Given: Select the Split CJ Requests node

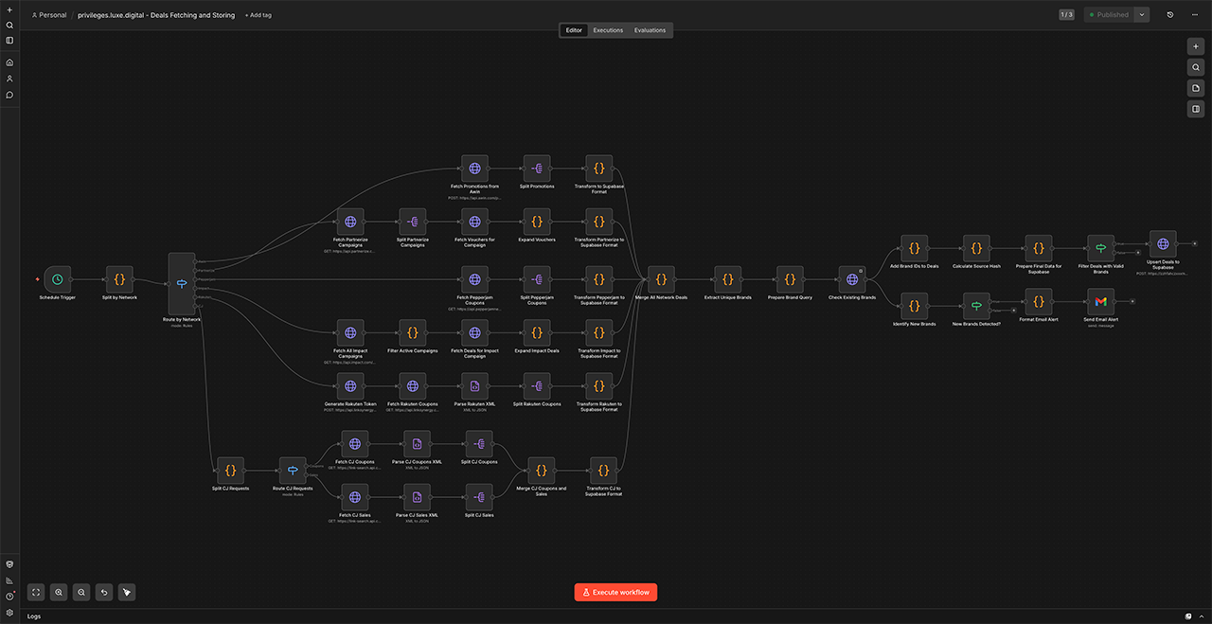Looking at the screenshot, I should 230,471.
